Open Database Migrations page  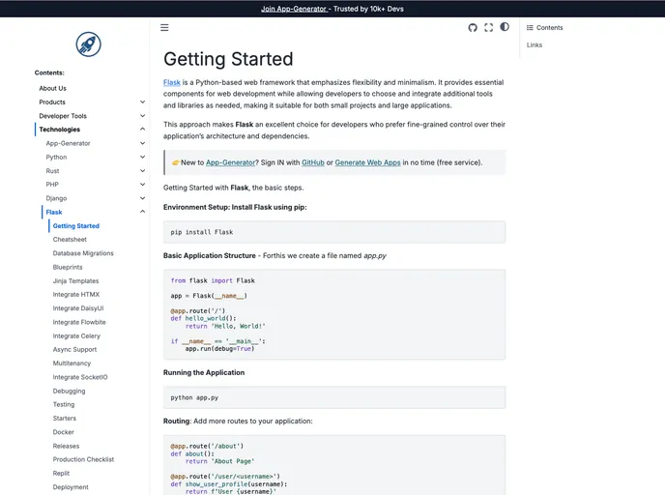pos(83,253)
